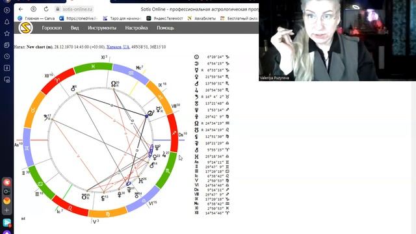Open the Инструменты menu

coord(102,28)
